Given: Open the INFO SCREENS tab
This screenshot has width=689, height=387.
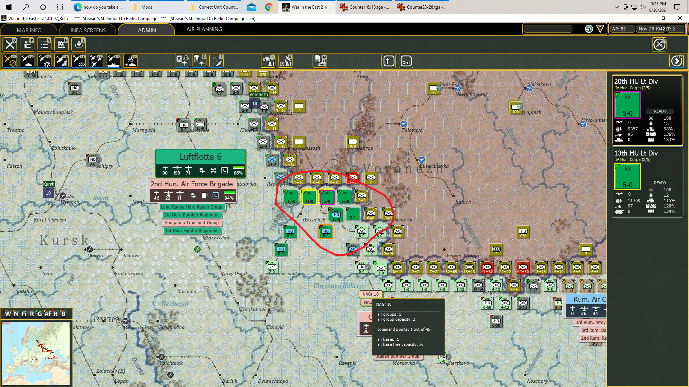Looking at the screenshot, I should [x=88, y=30].
